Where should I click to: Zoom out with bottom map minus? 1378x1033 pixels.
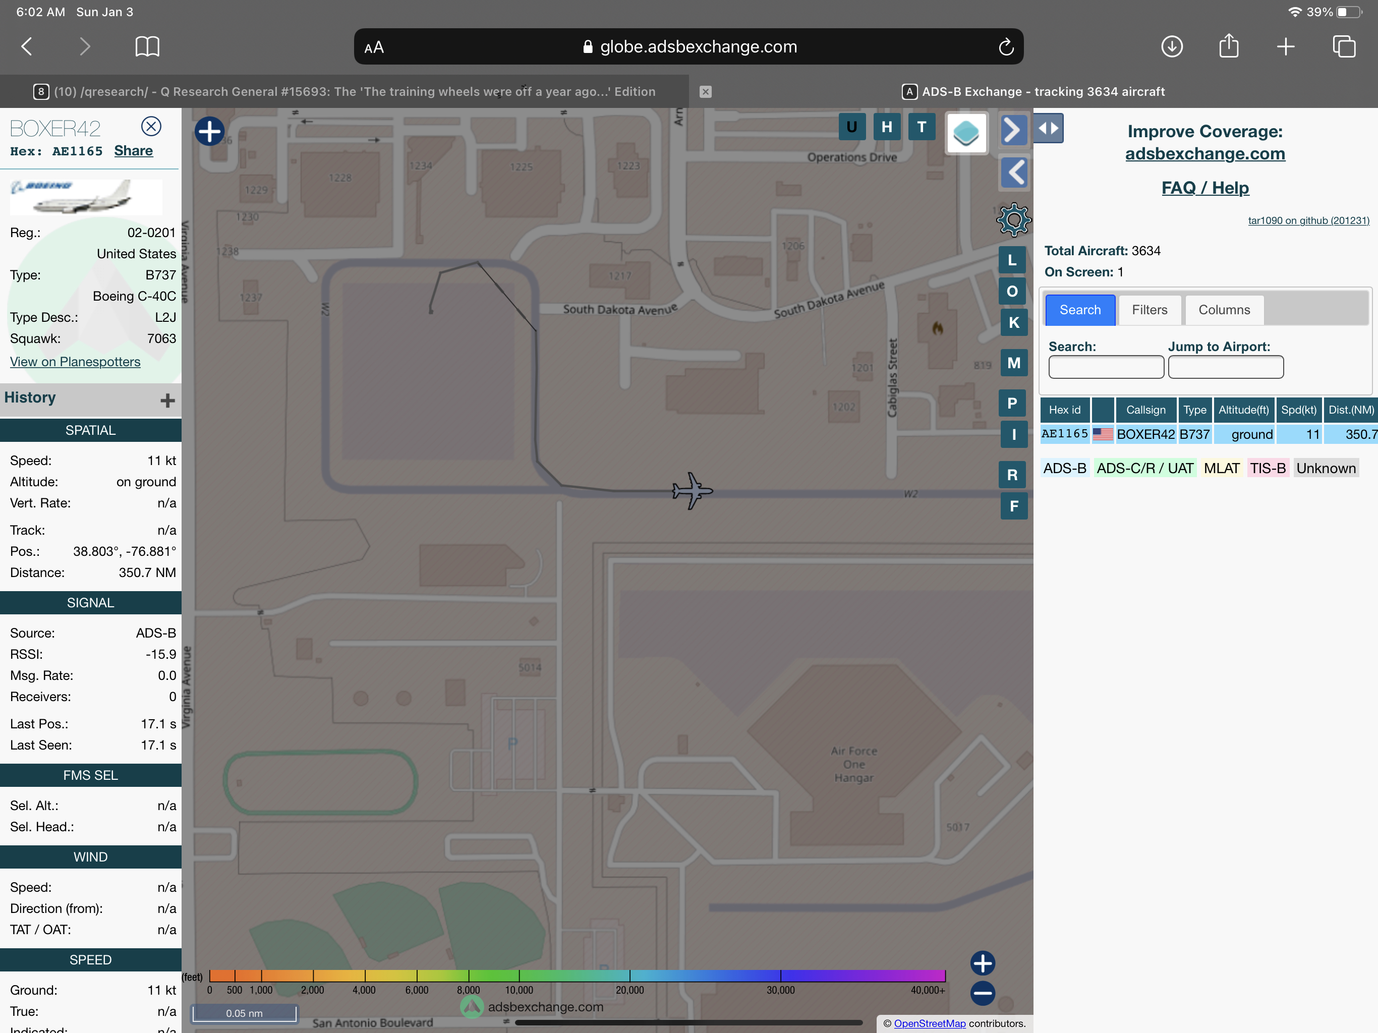[x=983, y=993]
